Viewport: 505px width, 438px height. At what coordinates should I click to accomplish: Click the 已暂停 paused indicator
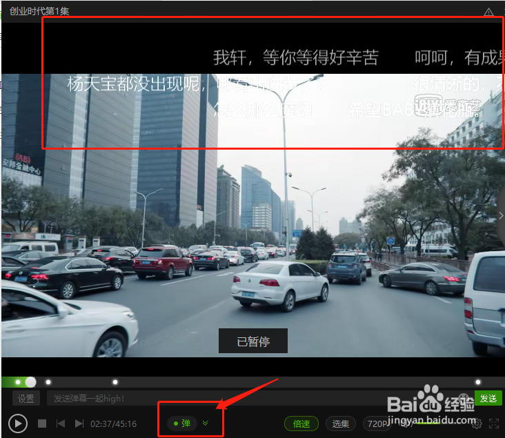coord(253,341)
